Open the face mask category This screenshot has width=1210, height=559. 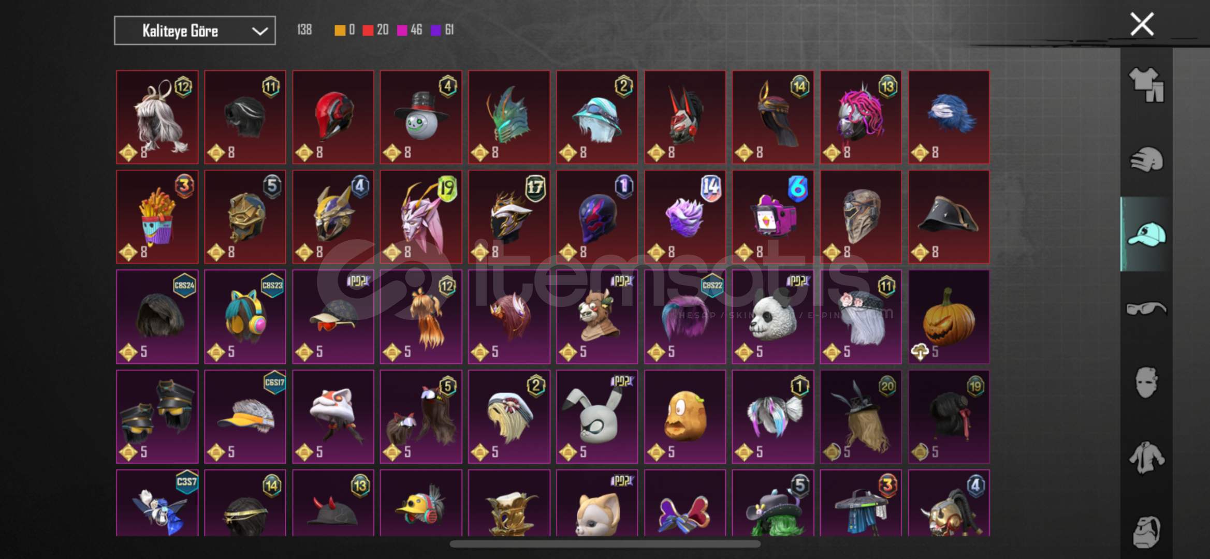click(x=1146, y=383)
